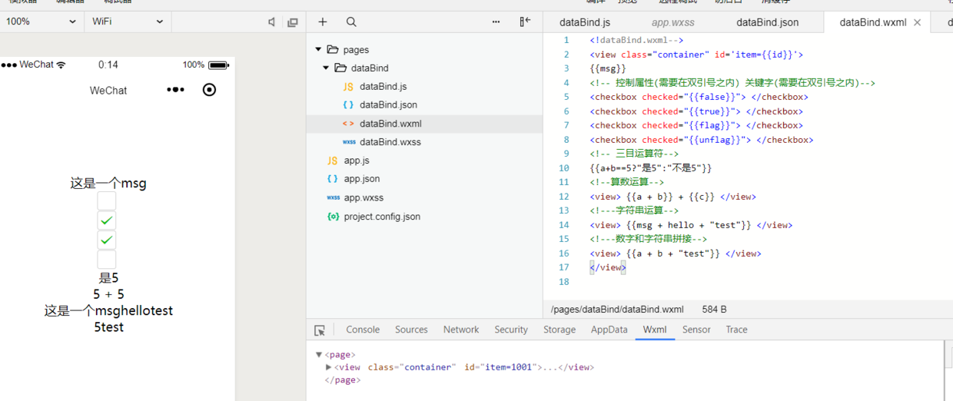Close the dataBind.wxml tab
Viewport: 953px width, 401px height.
pyautogui.click(x=917, y=22)
